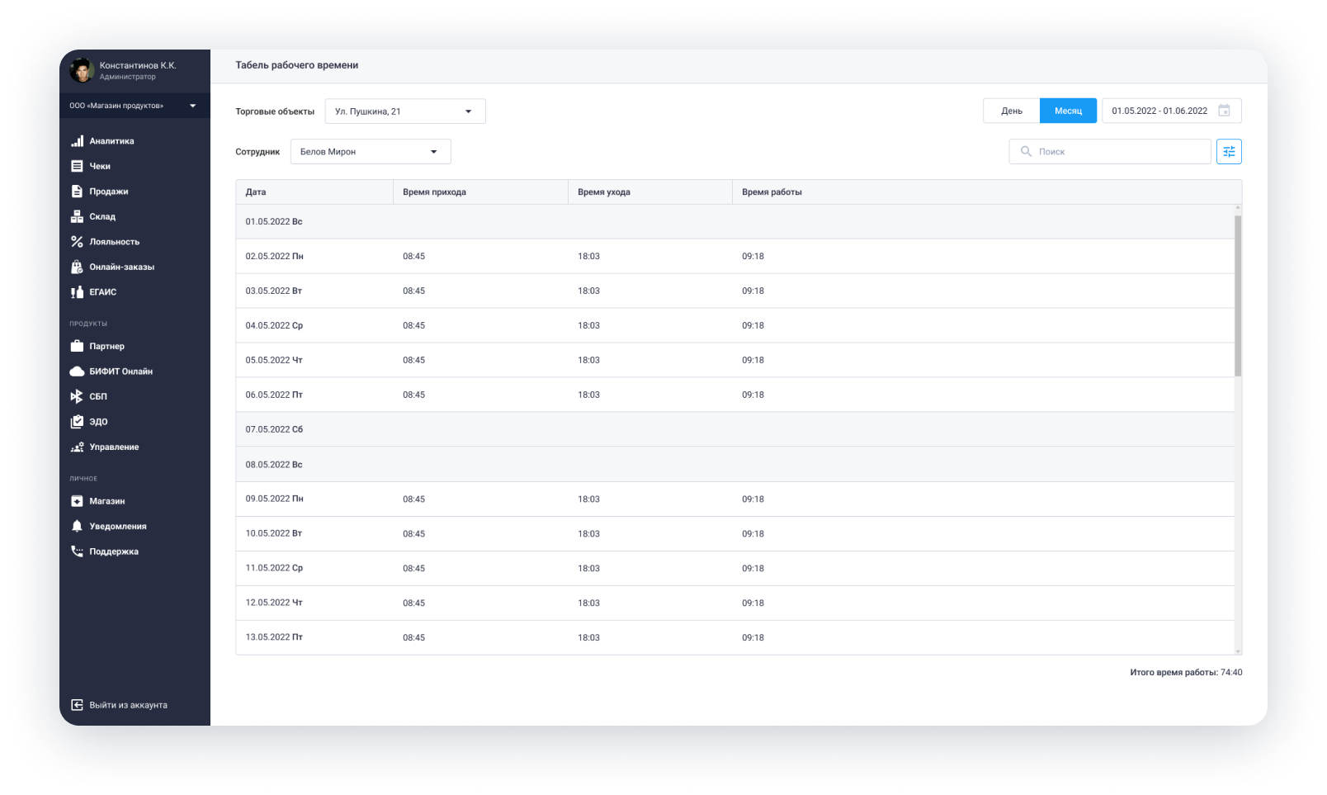Click the logout arrow icon
1327x795 pixels.
pyautogui.click(x=77, y=705)
